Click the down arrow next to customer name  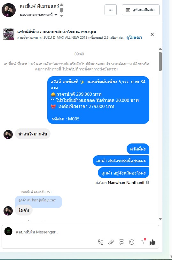click(62, 16)
